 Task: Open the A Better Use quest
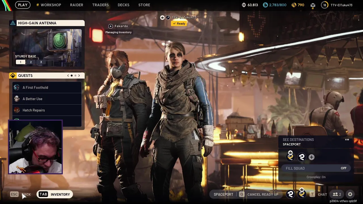pyautogui.click(x=47, y=99)
